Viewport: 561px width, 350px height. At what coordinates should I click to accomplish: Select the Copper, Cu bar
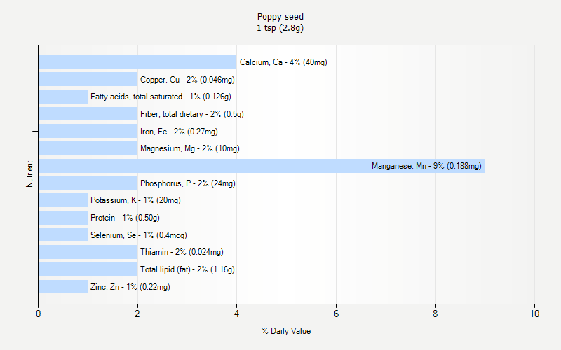88,79
